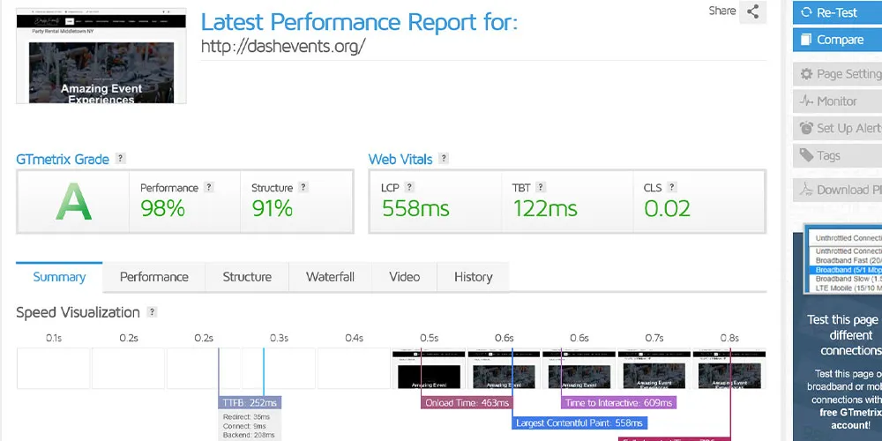
Task: Click the question mark beside Structure score
Action: (x=303, y=187)
